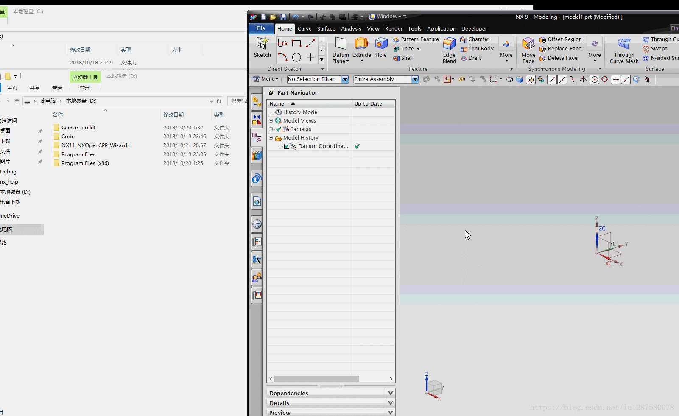Open the Render ribbon tab
The height and width of the screenshot is (416, 679).
tap(394, 29)
